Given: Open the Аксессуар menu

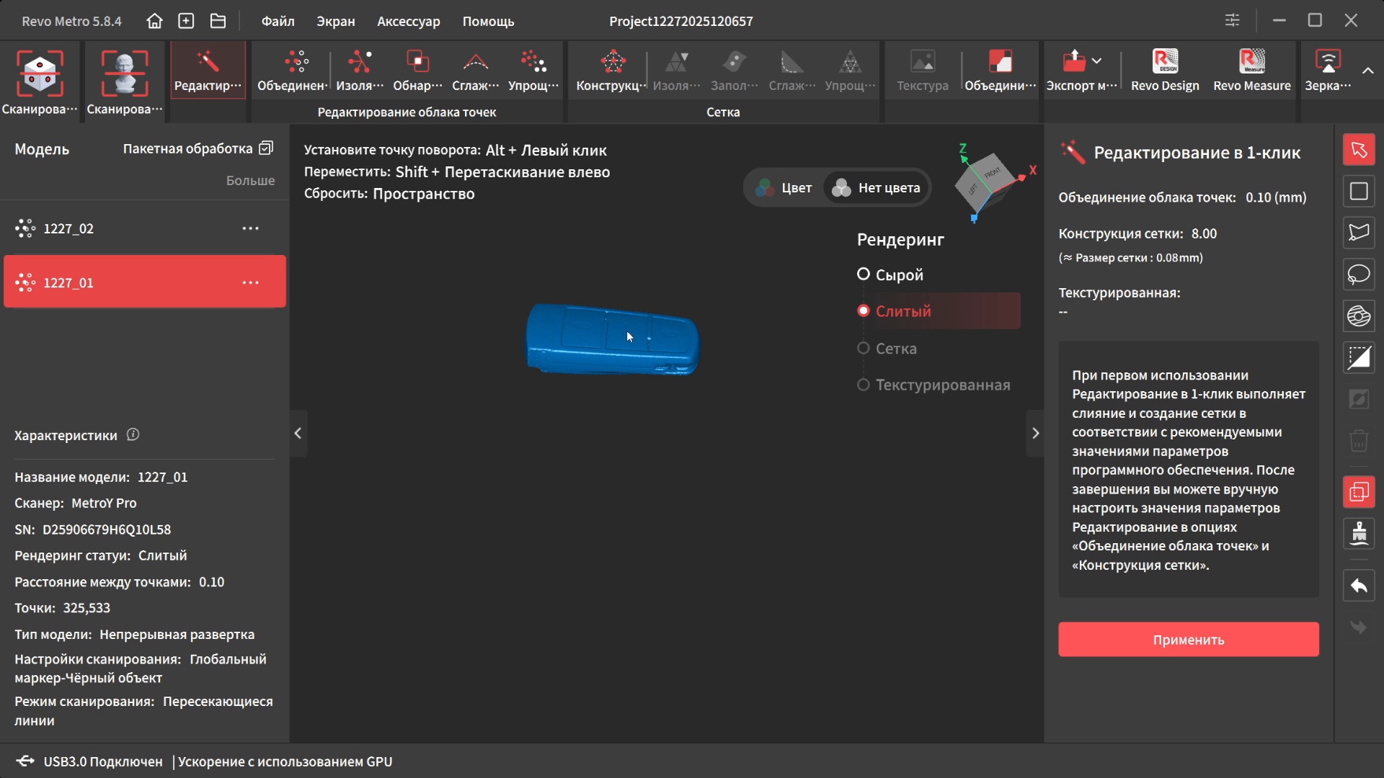Looking at the screenshot, I should 408,21.
